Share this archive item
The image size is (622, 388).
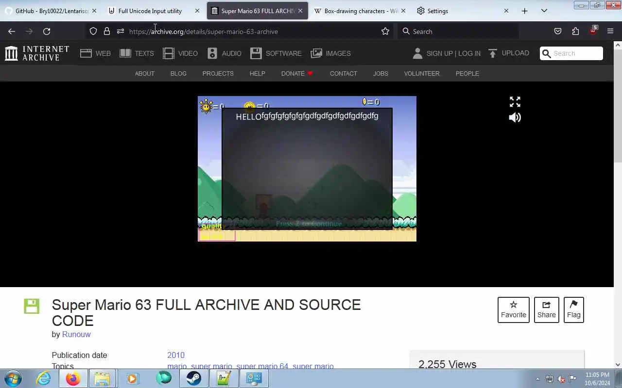tap(547, 310)
